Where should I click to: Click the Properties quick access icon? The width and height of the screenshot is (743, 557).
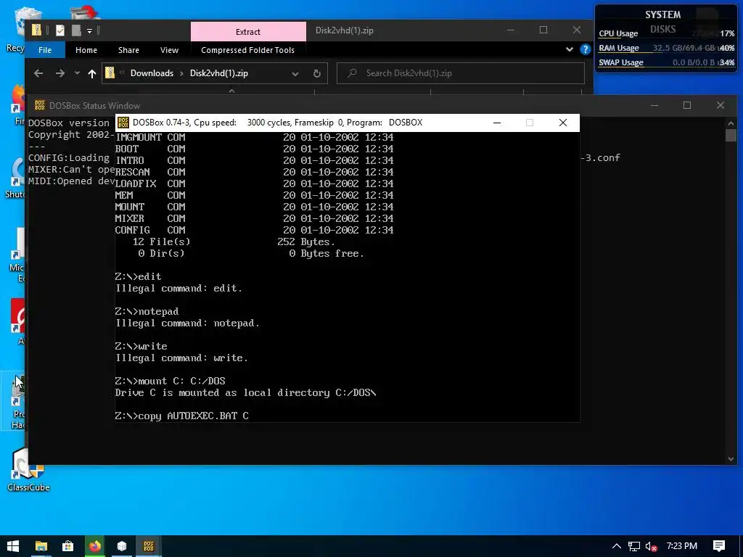pyautogui.click(x=60, y=30)
